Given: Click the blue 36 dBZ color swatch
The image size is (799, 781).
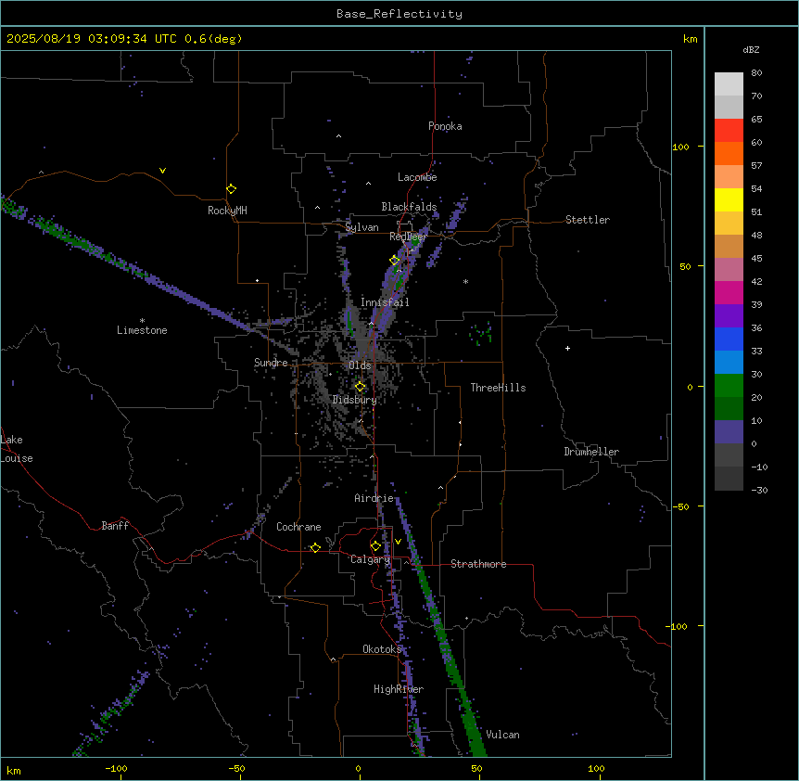Looking at the screenshot, I should tap(729, 339).
